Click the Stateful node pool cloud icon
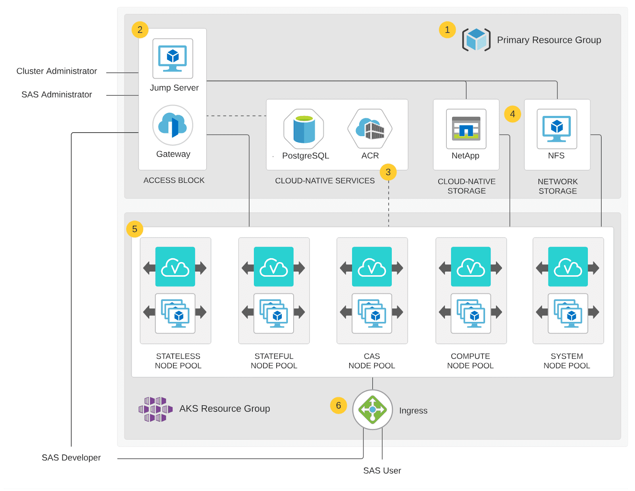This screenshot has width=635, height=491. click(273, 267)
